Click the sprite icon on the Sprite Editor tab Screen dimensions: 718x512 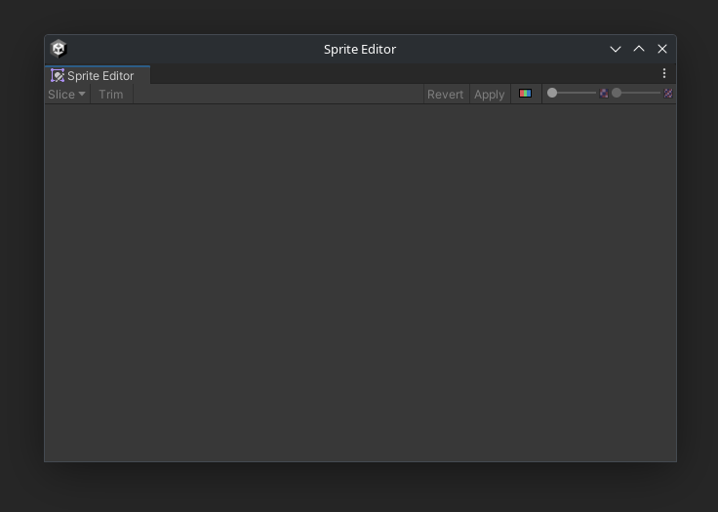point(58,76)
